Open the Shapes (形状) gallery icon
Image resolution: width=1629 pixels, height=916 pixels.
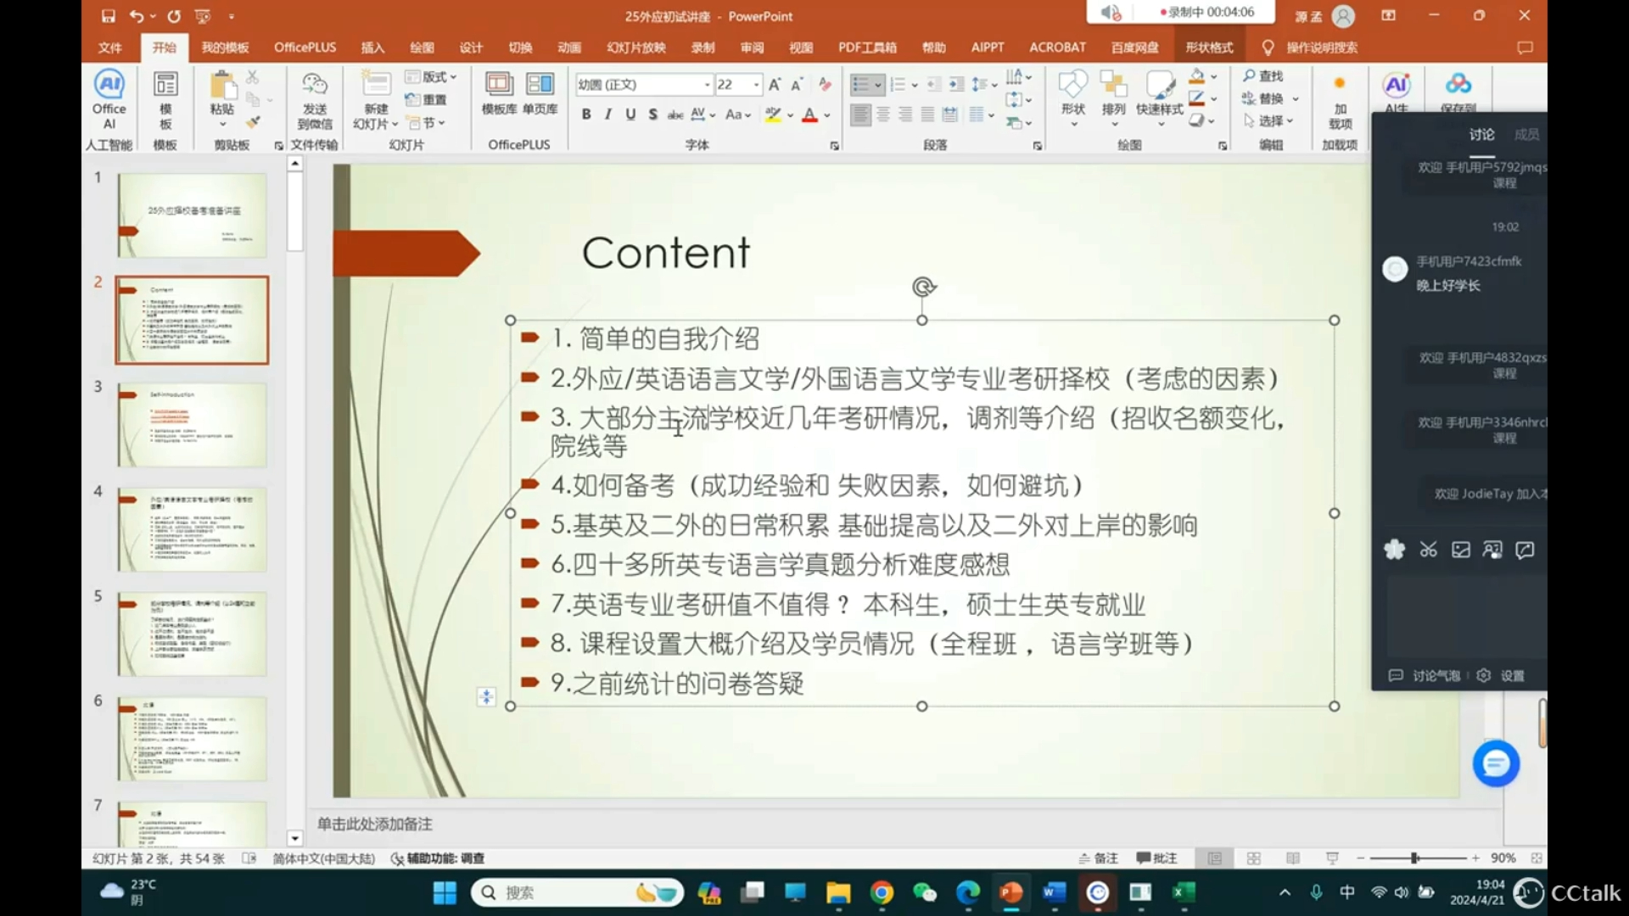coord(1073,85)
